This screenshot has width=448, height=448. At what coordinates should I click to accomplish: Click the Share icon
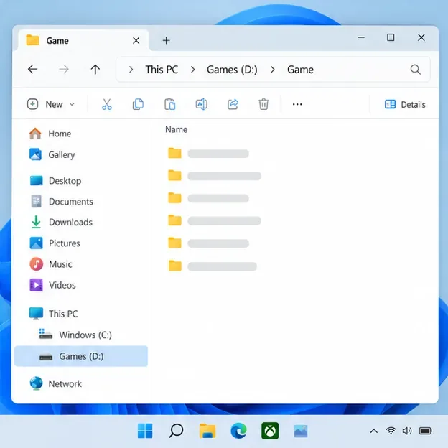[x=233, y=104]
